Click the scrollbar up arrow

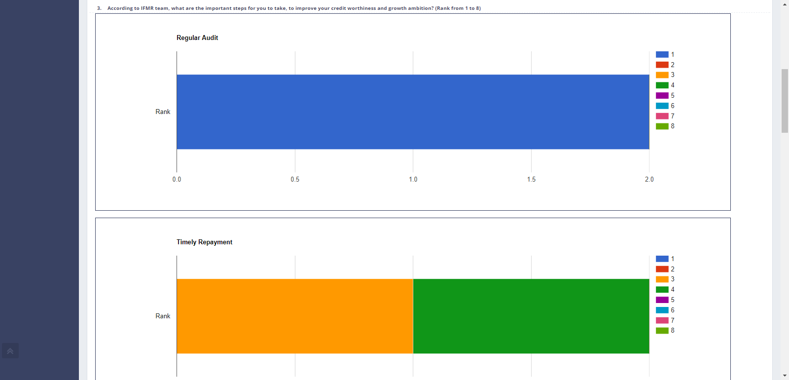click(x=785, y=4)
